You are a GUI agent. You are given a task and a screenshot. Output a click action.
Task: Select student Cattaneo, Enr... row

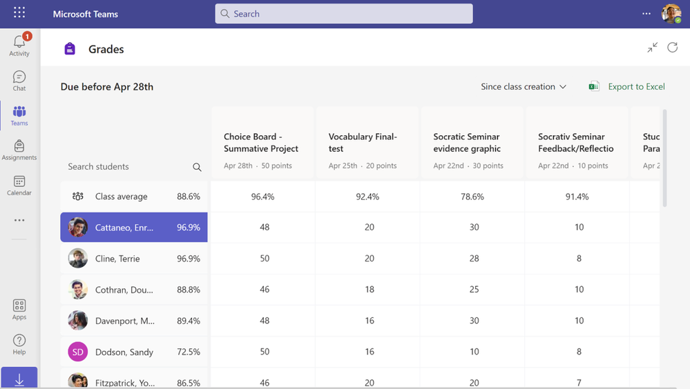tap(134, 227)
